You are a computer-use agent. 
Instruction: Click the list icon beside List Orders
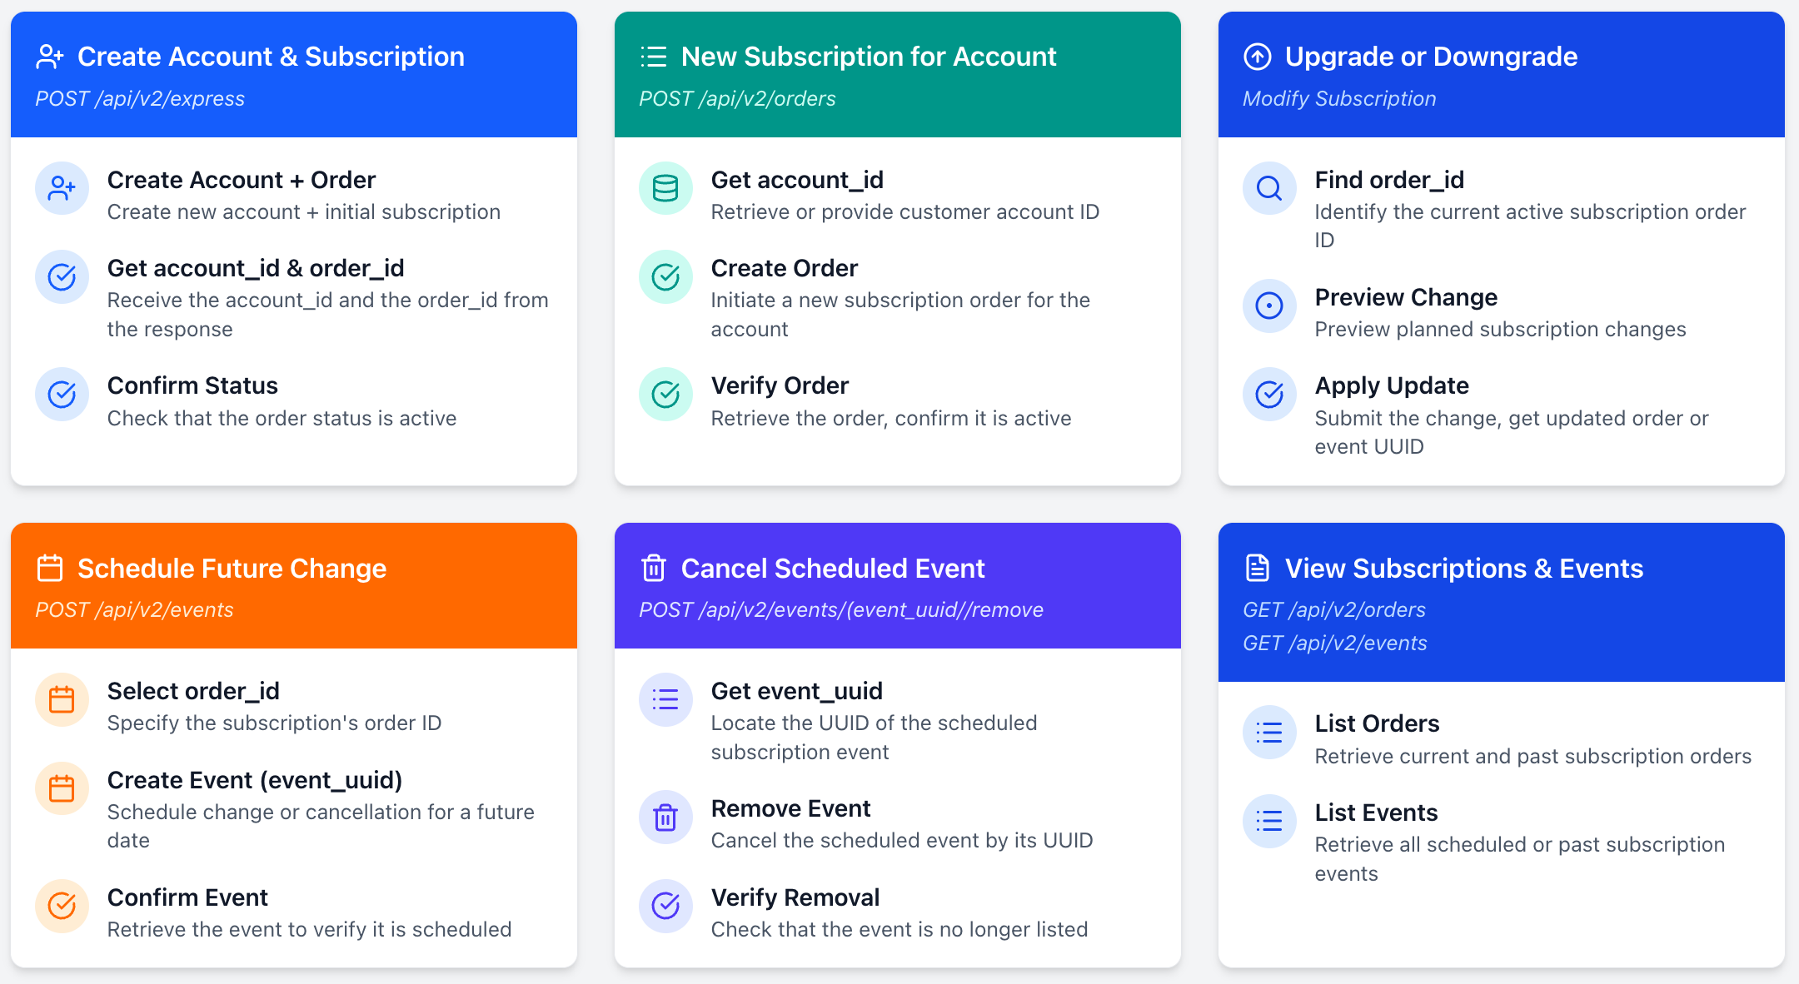click(1269, 732)
